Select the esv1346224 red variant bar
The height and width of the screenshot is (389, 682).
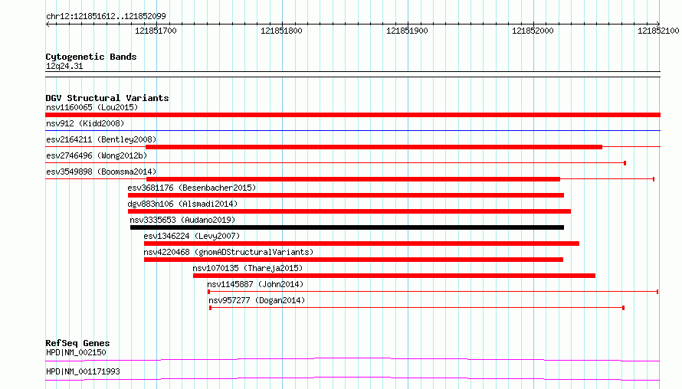click(362, 244)
